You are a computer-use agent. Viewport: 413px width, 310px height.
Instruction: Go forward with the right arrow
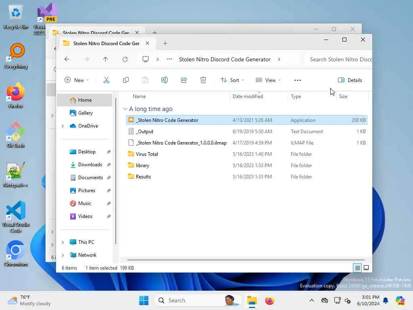point(86,59)
